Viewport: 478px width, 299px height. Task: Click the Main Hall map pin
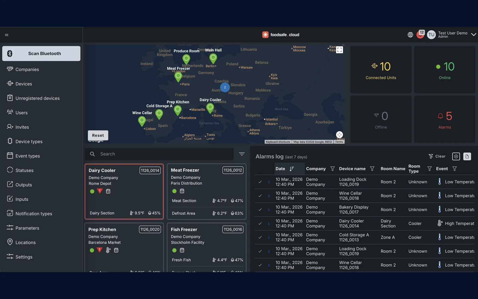click(x=213, y=58)
